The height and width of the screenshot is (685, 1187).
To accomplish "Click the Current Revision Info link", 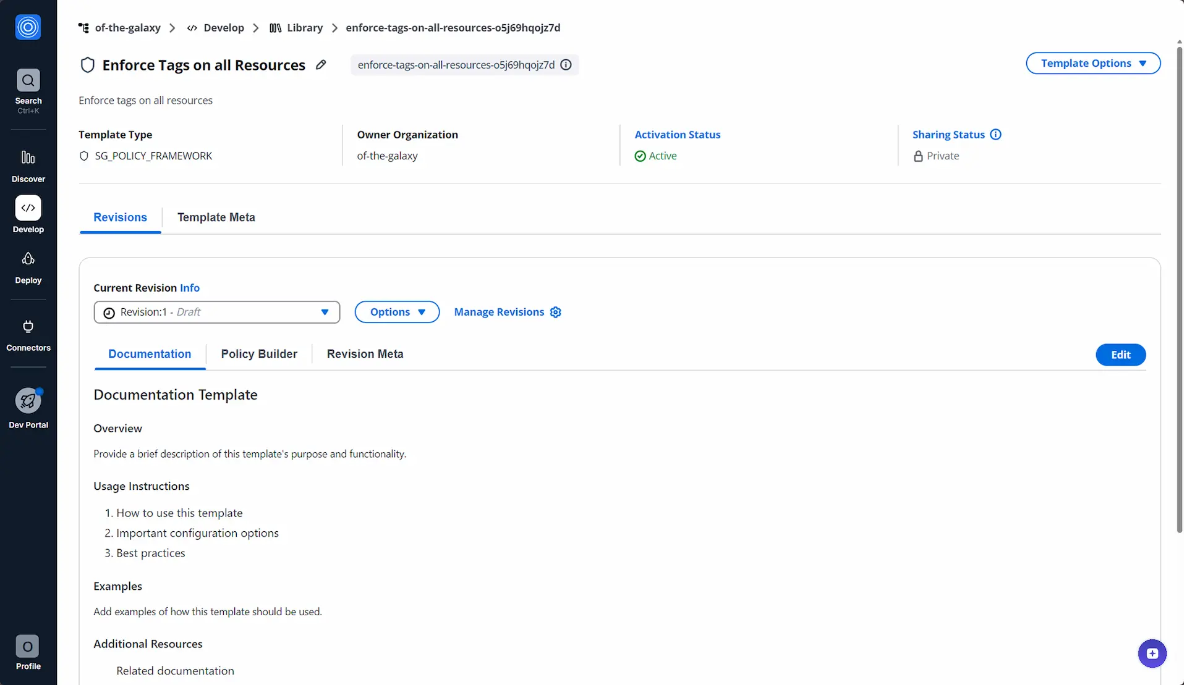I will tap(189, 288).
